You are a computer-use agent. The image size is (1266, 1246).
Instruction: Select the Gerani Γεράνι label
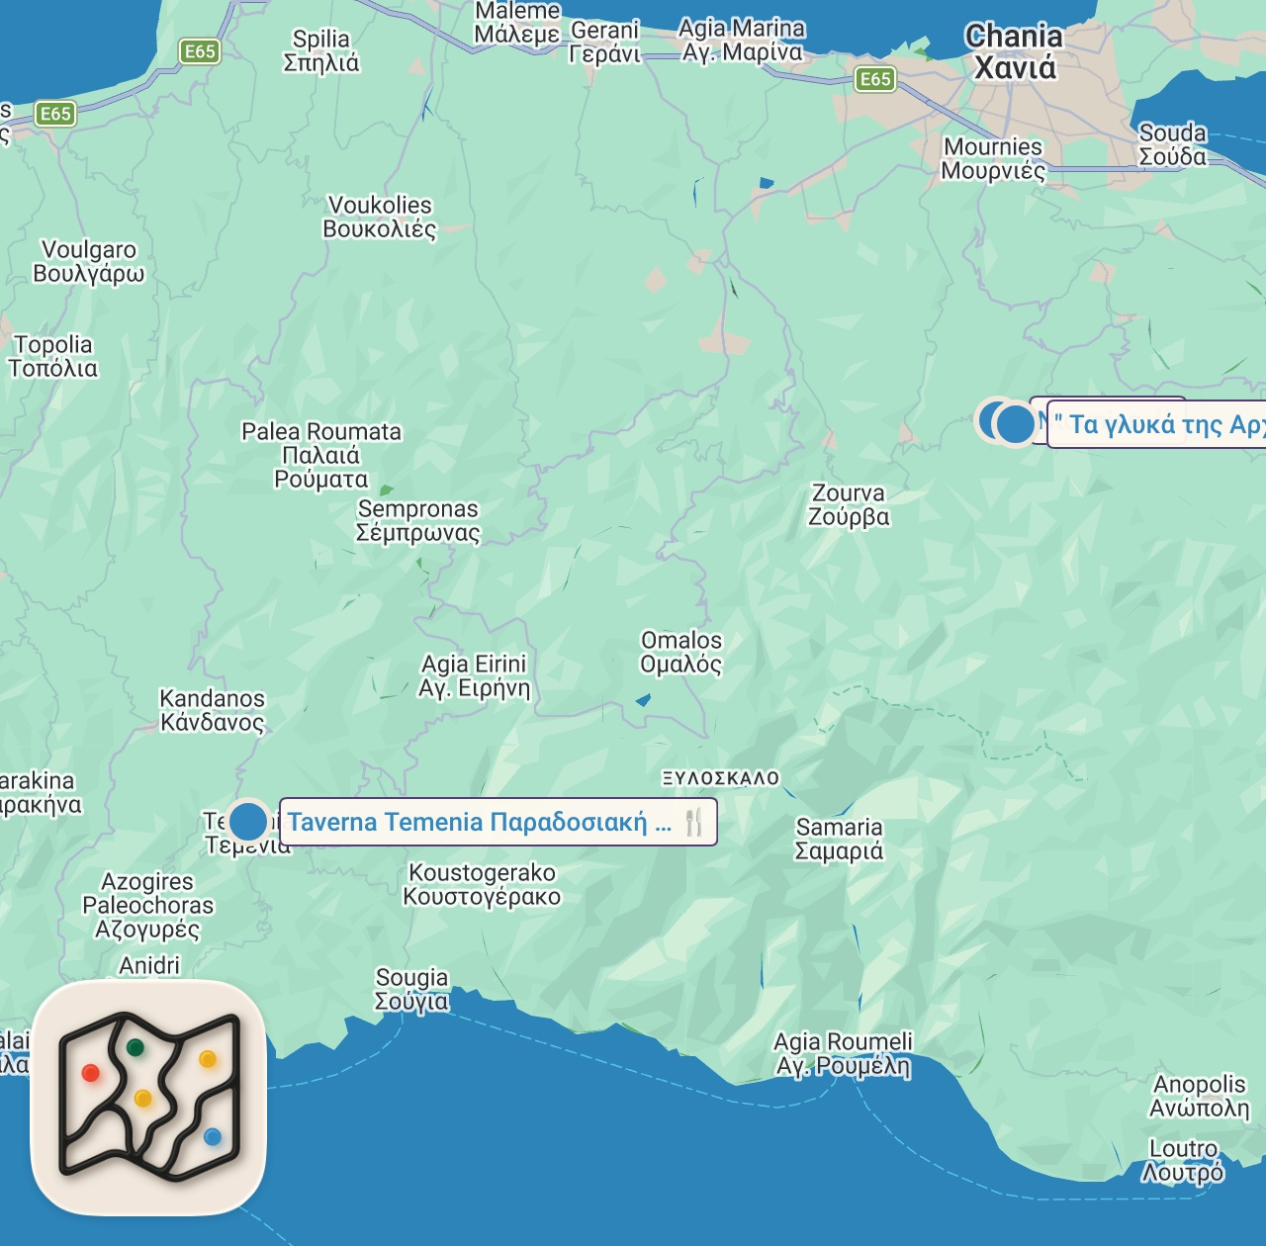tap(604, 42)
